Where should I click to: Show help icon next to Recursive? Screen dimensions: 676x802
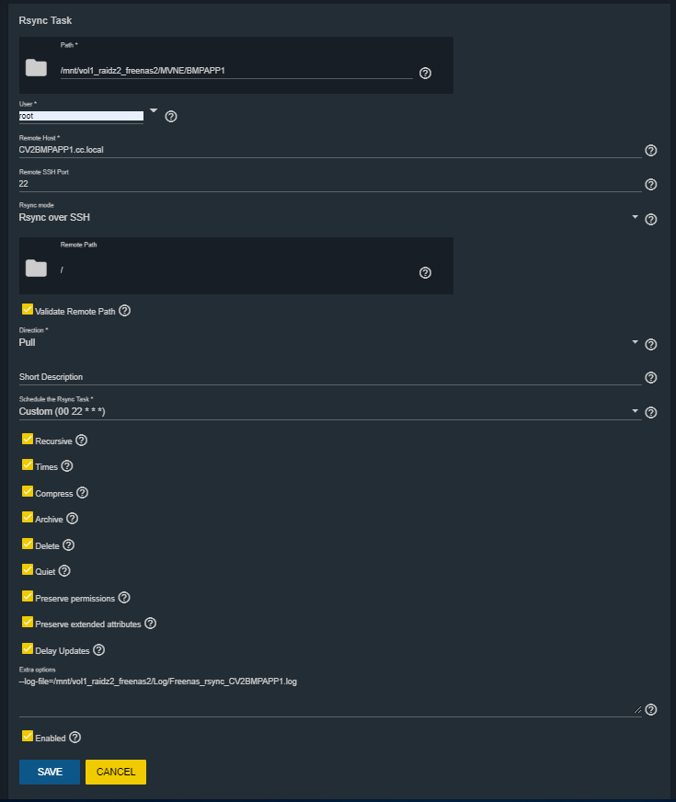pyautogui.click(x=81, y=441)
